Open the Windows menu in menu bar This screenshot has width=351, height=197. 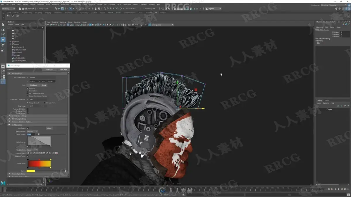[41, 5]
